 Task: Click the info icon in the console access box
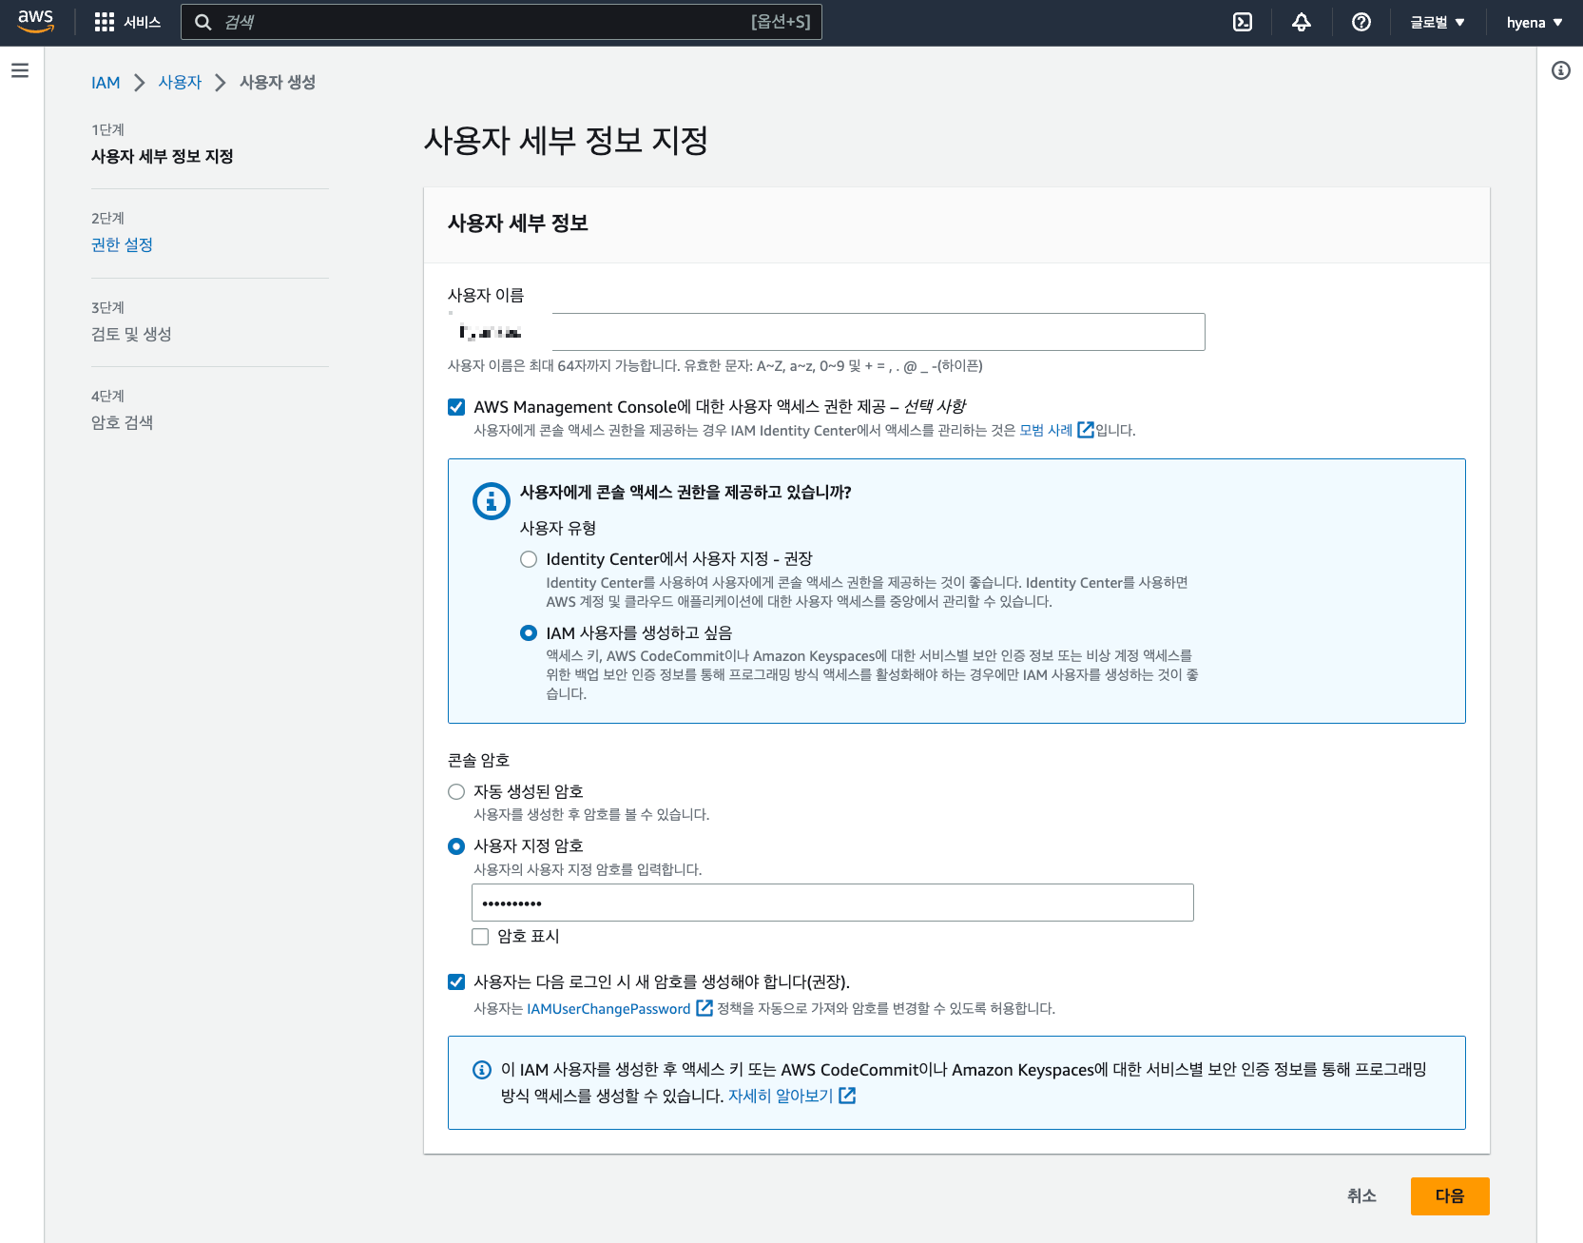point(492,501)
